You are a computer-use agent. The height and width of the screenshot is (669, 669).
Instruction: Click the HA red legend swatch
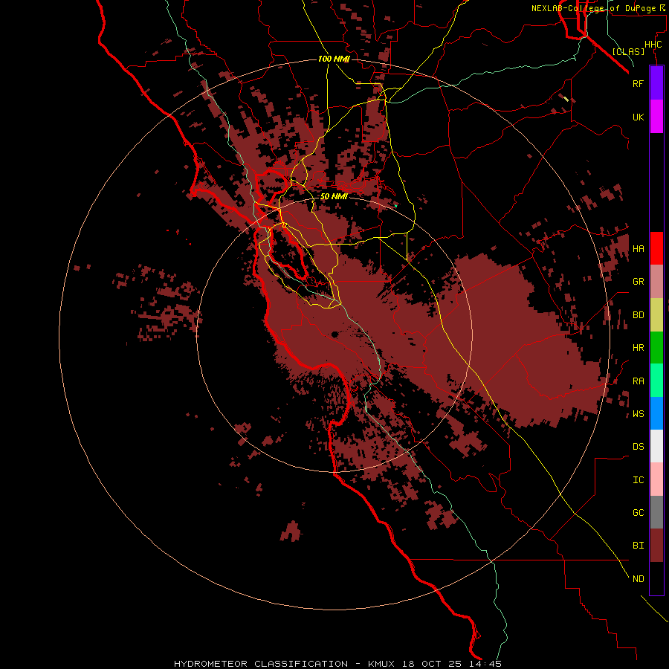point(656,248)
